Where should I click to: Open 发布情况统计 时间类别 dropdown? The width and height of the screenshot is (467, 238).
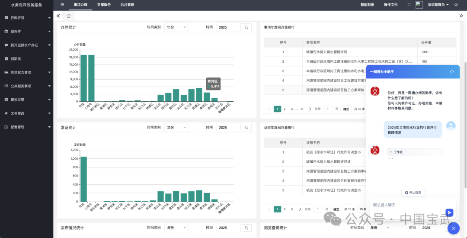pos(176,228)
